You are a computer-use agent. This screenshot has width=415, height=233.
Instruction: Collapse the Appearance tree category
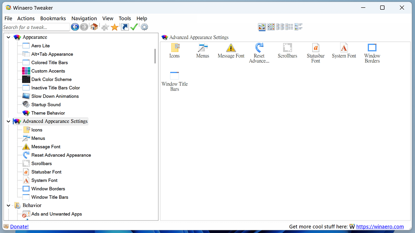pyautogui.click(x=8, y=37)
